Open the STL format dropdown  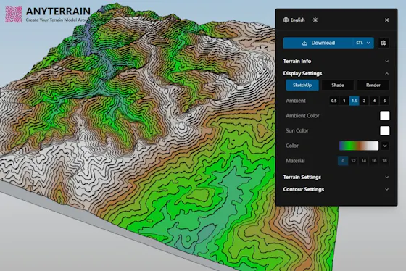[363, 43]
